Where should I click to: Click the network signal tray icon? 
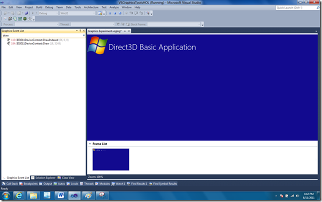292,196
